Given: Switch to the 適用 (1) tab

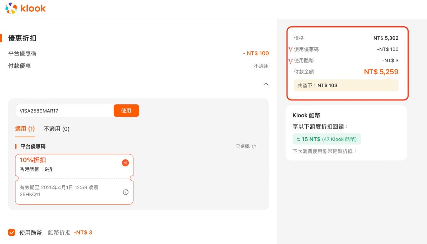Looking at the screenshot, I should (25, 129).
